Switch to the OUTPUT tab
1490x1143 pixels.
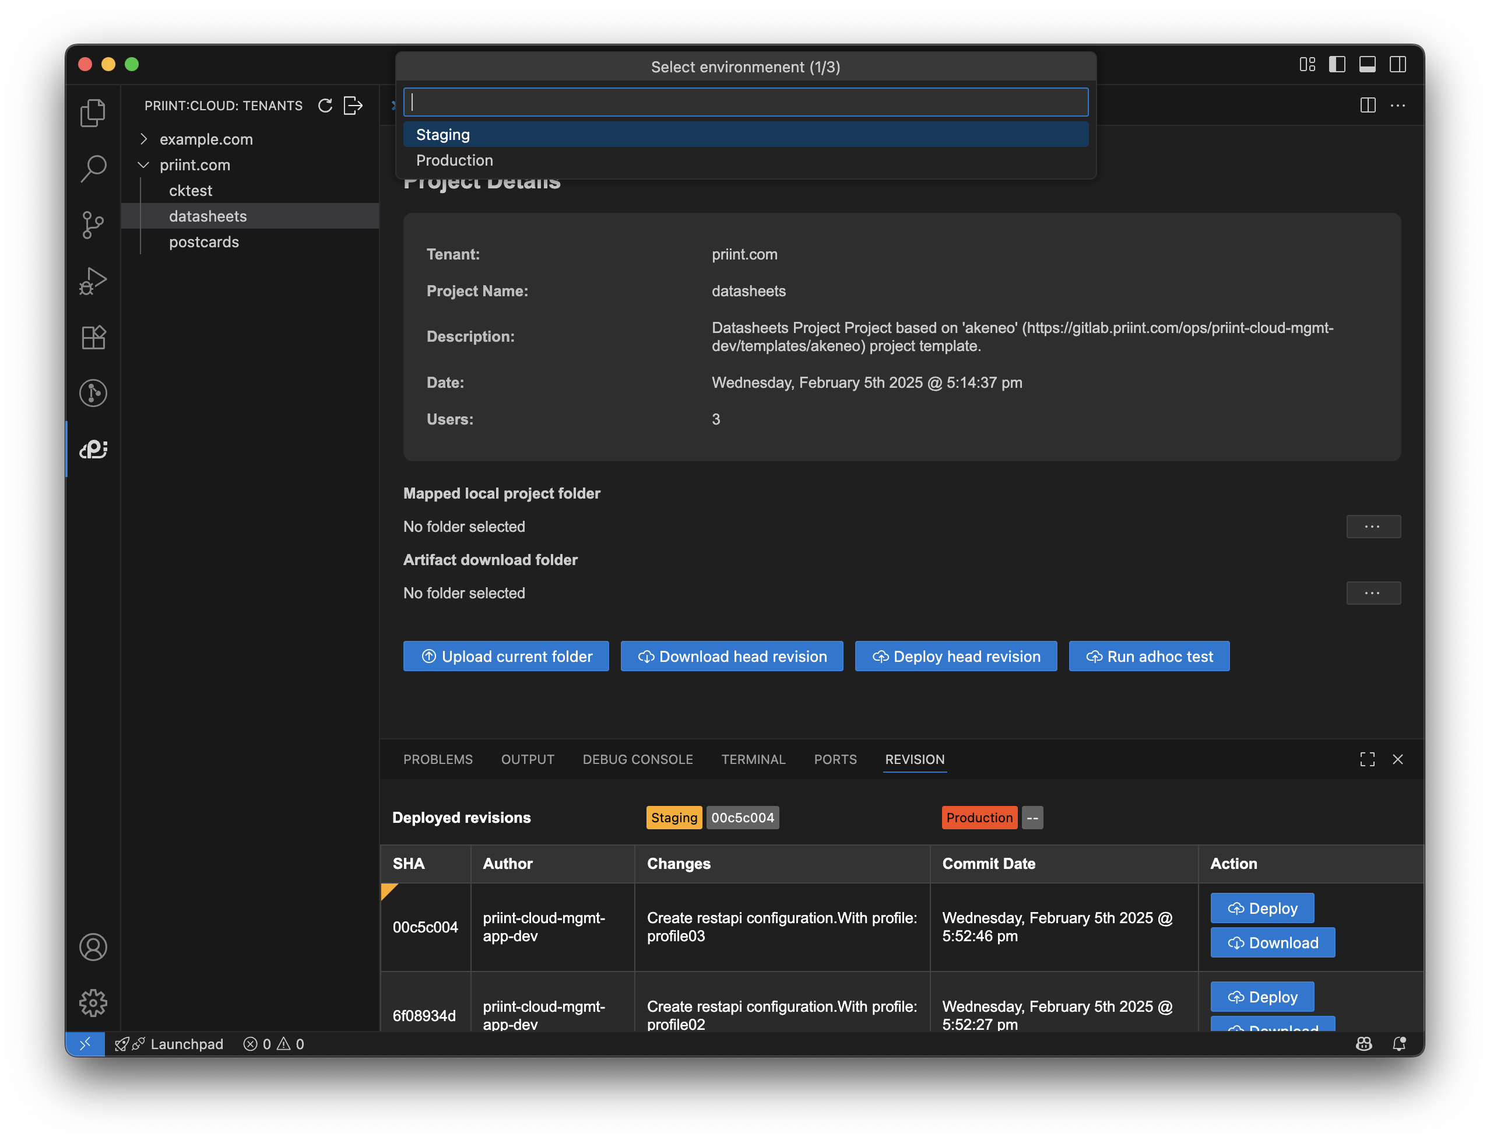tap(527, 759)
